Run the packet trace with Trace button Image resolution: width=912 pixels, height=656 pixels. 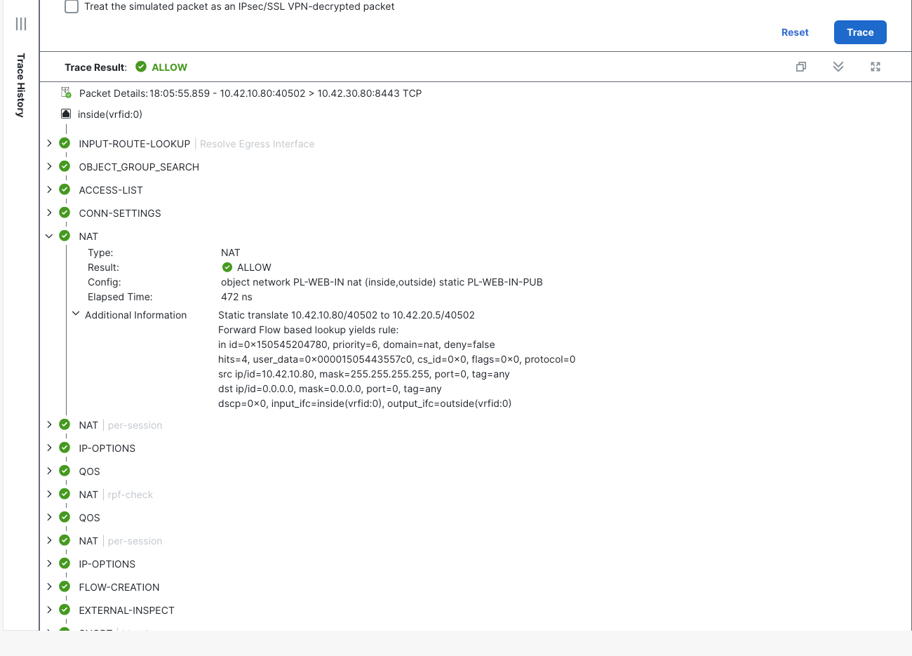pos(860,32)
